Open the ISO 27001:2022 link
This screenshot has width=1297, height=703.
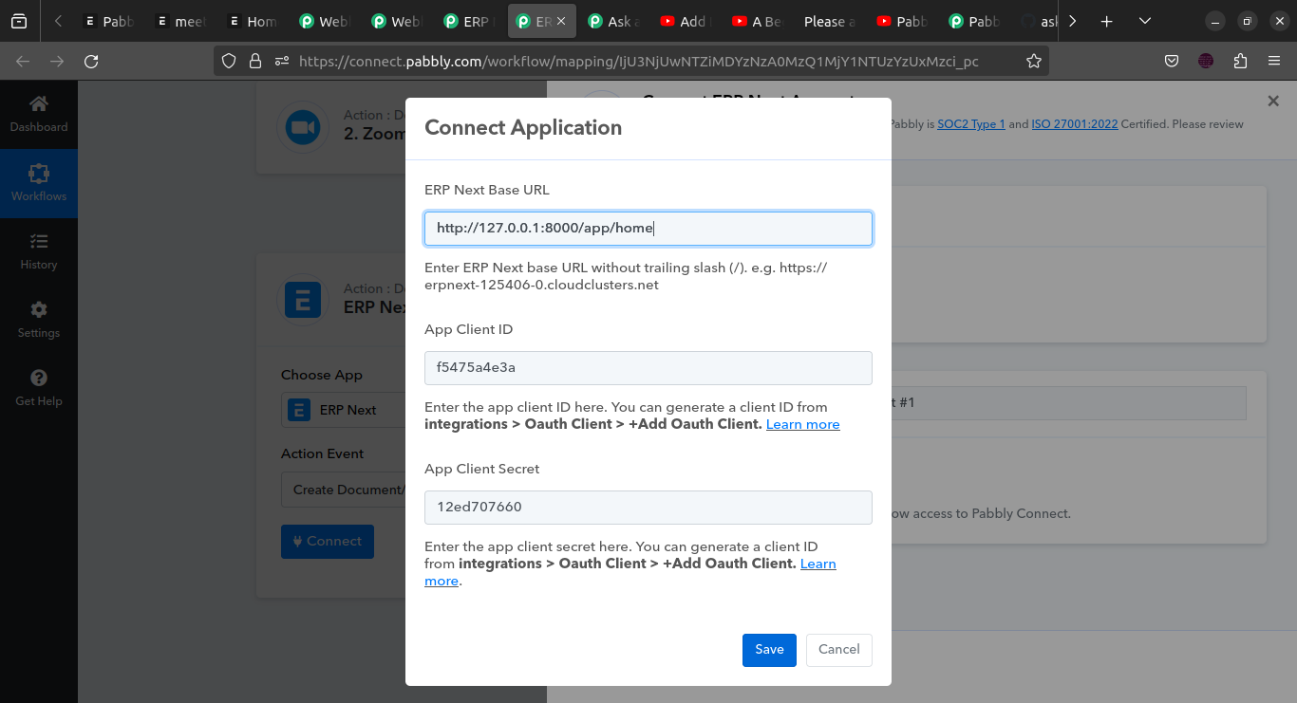point(1075,124)
